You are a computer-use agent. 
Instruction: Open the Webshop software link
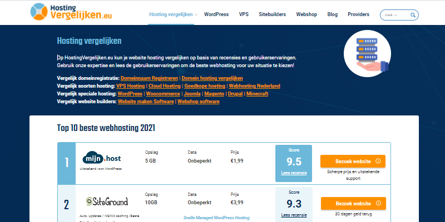[199, 102]
